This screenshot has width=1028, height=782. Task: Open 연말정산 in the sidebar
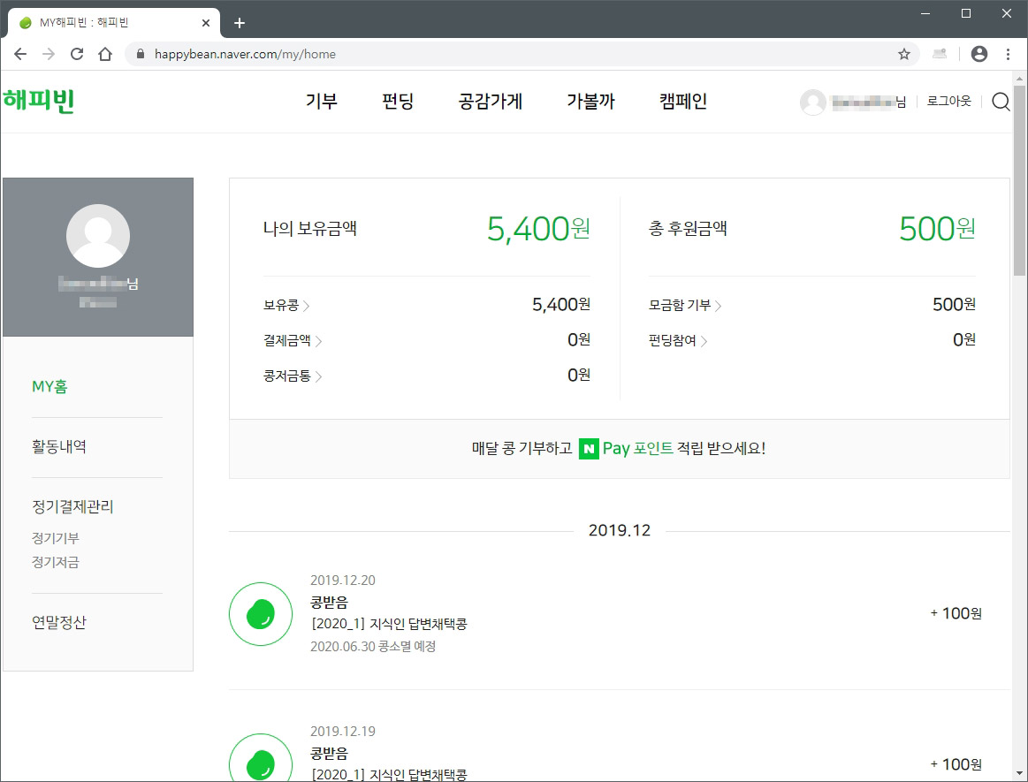[x=59, y=623]
